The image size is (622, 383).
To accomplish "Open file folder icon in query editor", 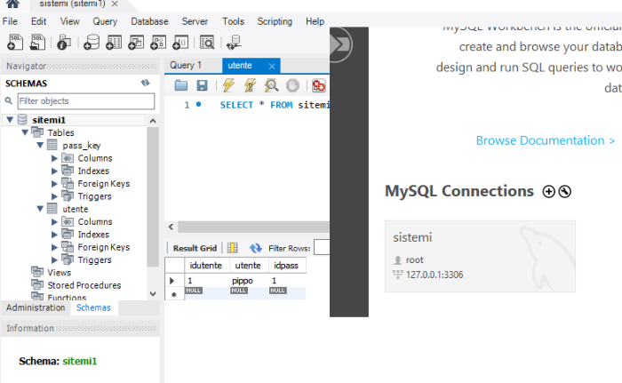I will tap(181, 85).
